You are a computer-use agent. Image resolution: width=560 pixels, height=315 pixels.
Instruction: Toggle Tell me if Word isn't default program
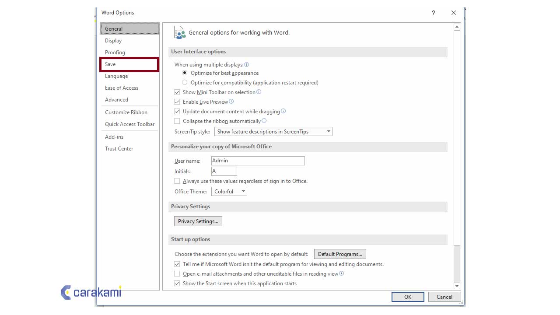point(177,264)
